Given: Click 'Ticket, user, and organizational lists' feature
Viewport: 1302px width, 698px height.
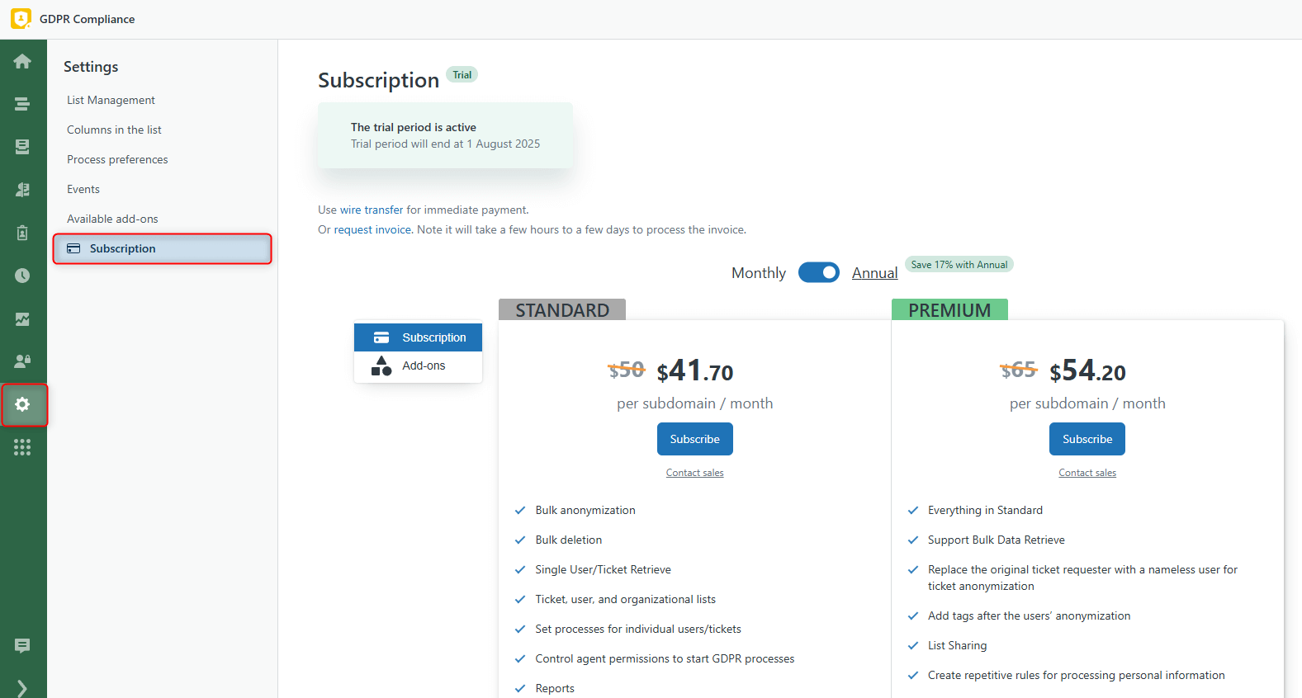Looking at the screenshot, I should pos(625,599).
